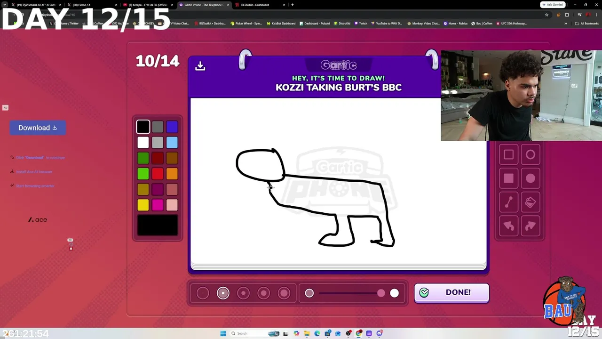Switch to the IRLToolkit Dashboard tab
The width and height of the screenshot is (602, 339).
259,5
